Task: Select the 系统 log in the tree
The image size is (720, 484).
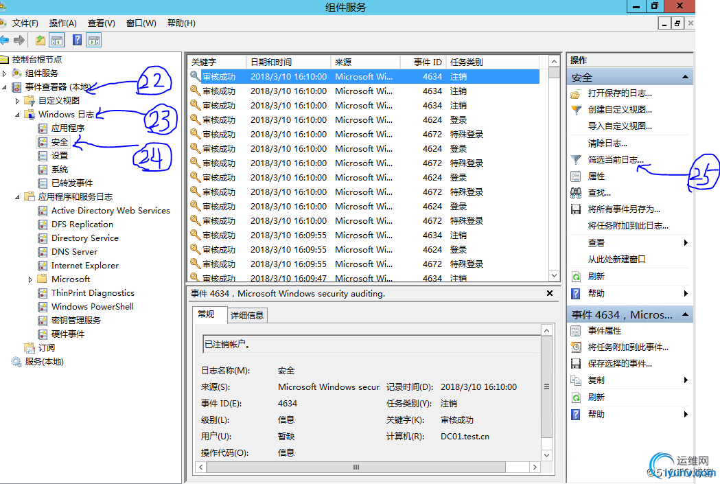Action: [60, 170]
